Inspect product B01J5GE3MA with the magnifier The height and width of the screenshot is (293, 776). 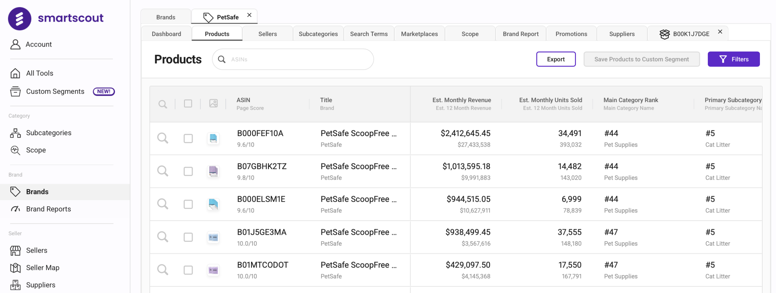click(x=163, y=237)
